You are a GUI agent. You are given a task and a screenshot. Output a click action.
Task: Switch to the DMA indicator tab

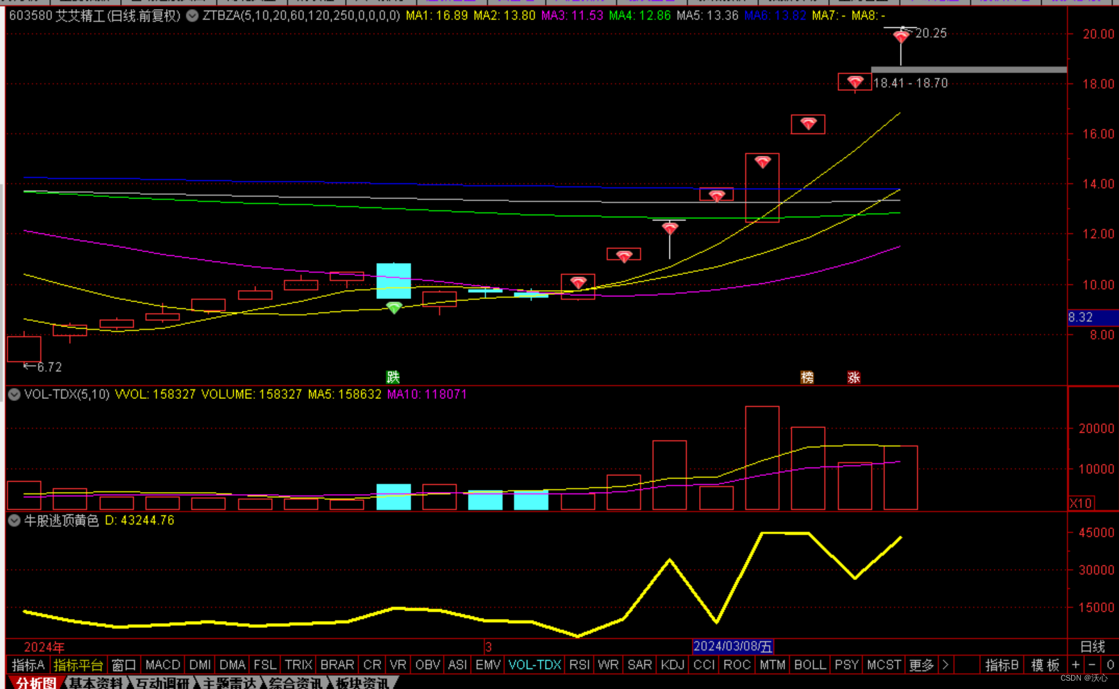click(232, 665)
